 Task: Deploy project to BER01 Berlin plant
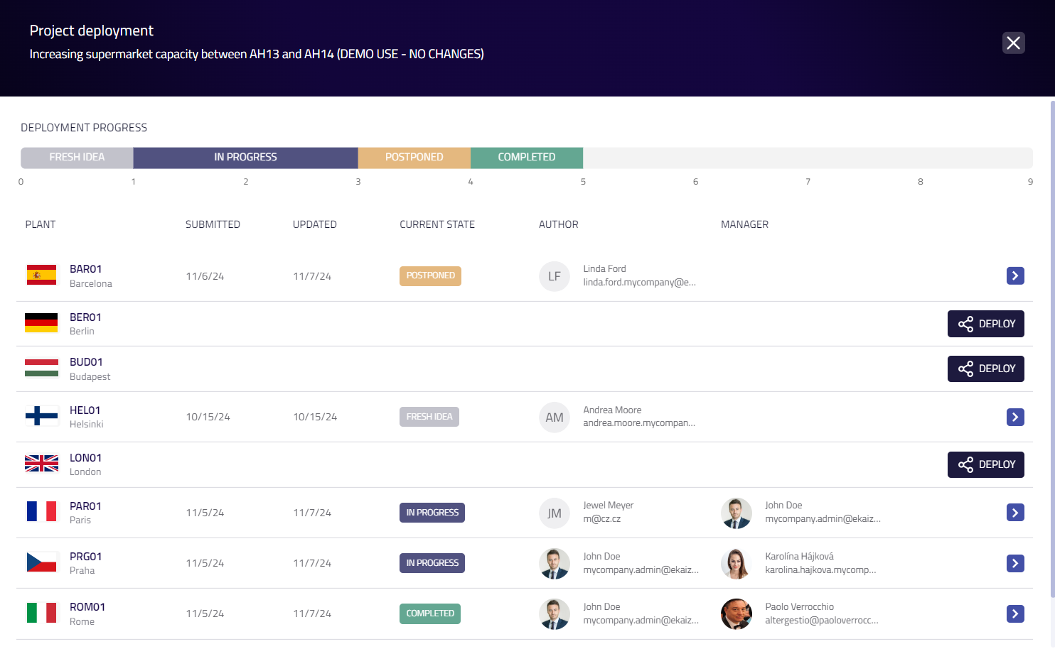[x=985, y=324]
